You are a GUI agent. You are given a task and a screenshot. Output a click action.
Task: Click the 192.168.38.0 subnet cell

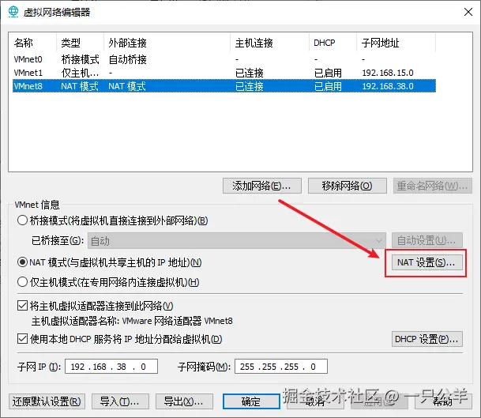pyautogui.click(x=388, y=86)
